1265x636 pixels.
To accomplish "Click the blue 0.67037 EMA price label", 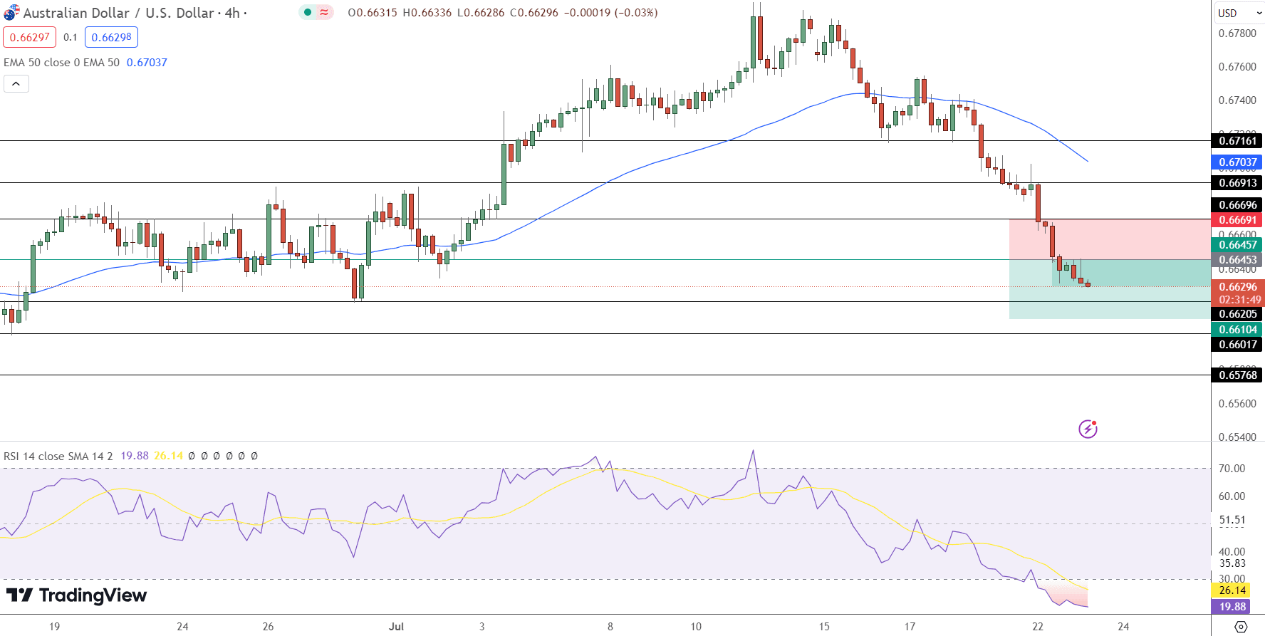I will pyautogui.click(x=1237, y=162).
